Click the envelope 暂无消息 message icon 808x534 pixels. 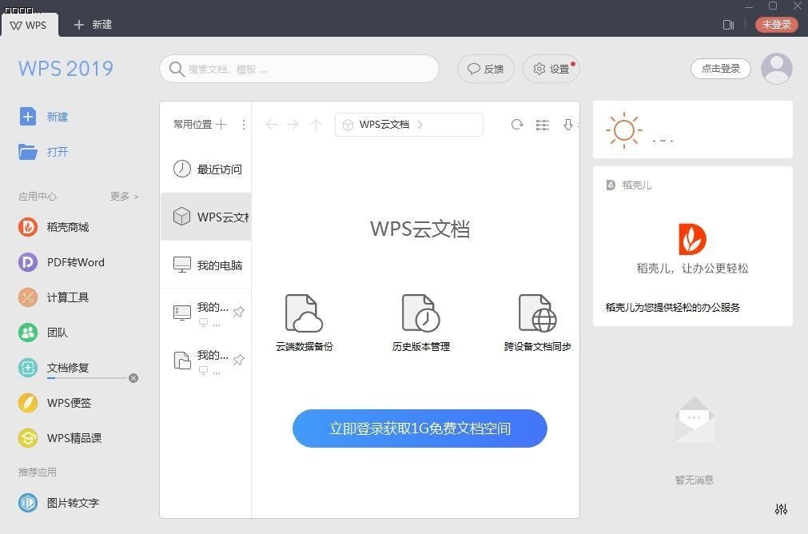click(695, 420)
